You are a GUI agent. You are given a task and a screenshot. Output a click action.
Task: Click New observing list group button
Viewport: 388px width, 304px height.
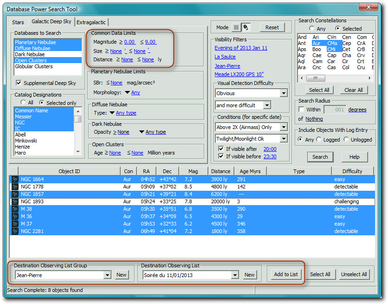[122, 275]
